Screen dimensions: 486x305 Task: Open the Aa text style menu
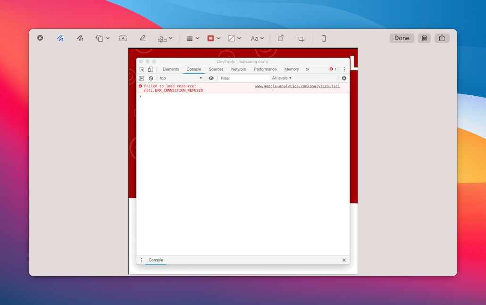(x=257, y=38)
